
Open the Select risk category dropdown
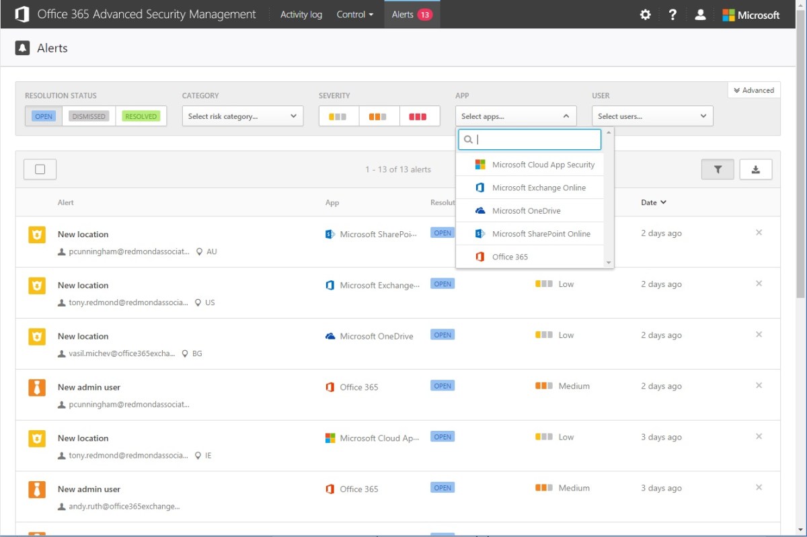(242, 116)
